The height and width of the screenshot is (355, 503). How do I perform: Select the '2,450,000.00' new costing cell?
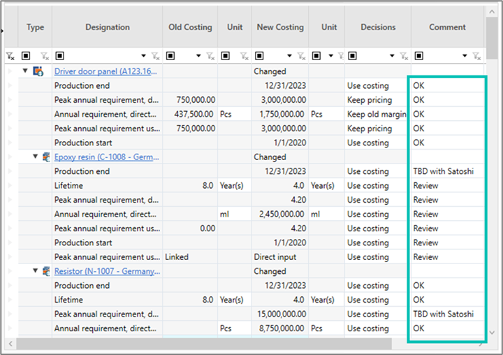(x=280, y=214)
